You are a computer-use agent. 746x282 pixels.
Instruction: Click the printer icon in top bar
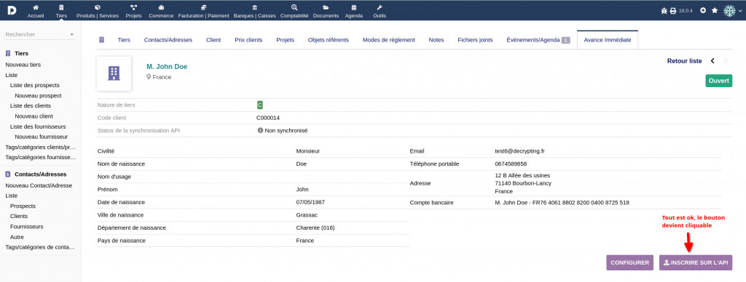(x=673, y=11)
